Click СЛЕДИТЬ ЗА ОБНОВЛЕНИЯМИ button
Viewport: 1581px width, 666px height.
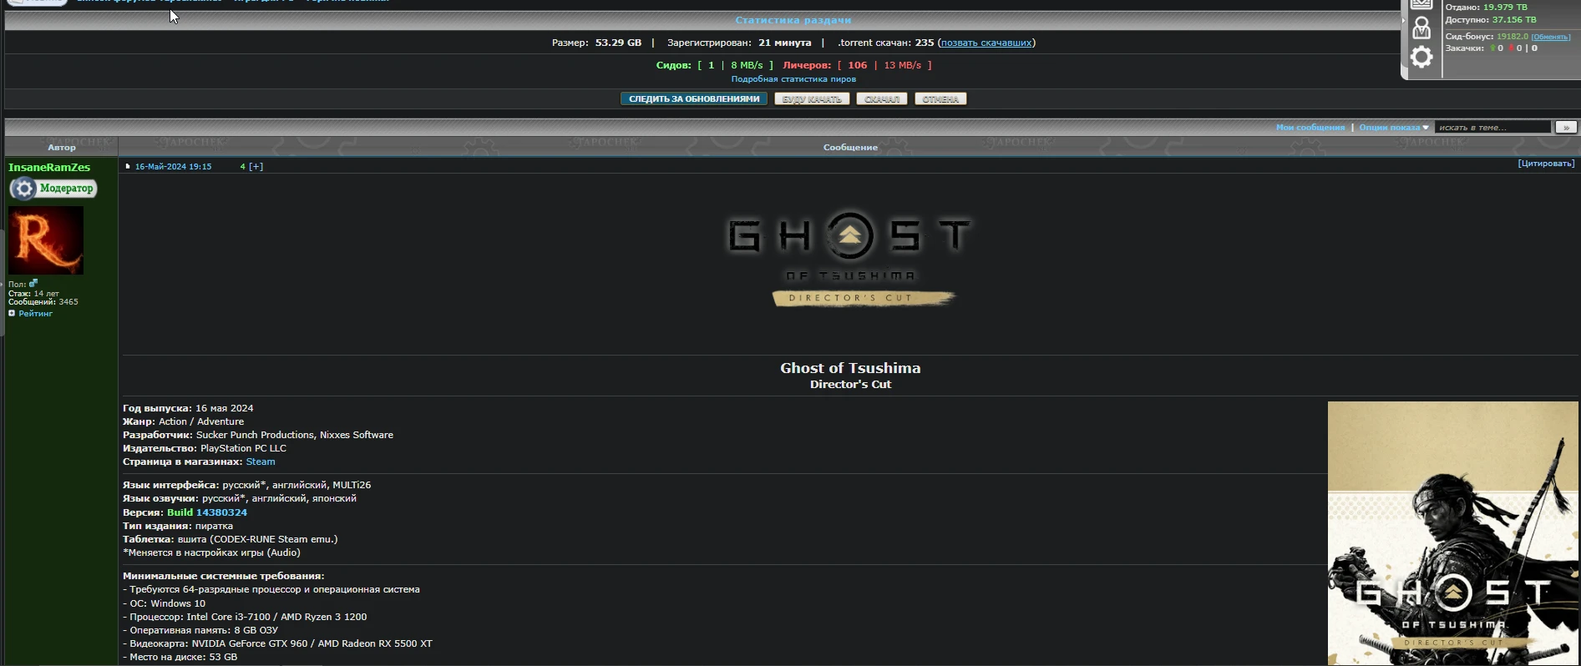coord(694,99)
